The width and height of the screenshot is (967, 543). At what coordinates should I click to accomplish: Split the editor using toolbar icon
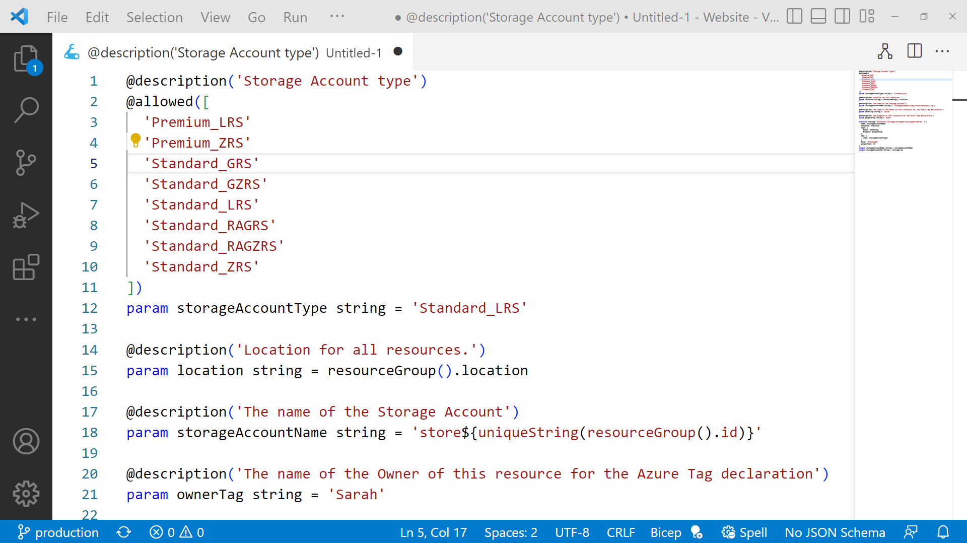[x=914, y=51]
